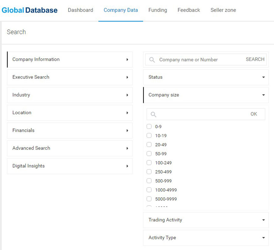Expand the Financials section arrow
Screen dimensions: 274x250
[127, 131]
